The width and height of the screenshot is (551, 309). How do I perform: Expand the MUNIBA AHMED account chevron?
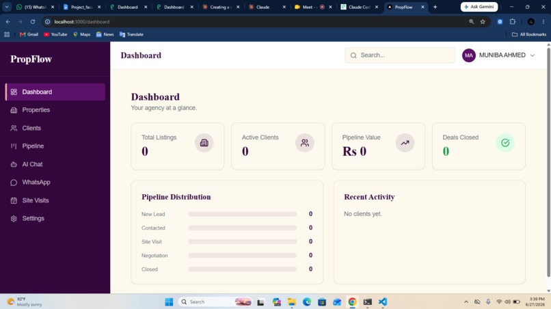coord(533,55)
